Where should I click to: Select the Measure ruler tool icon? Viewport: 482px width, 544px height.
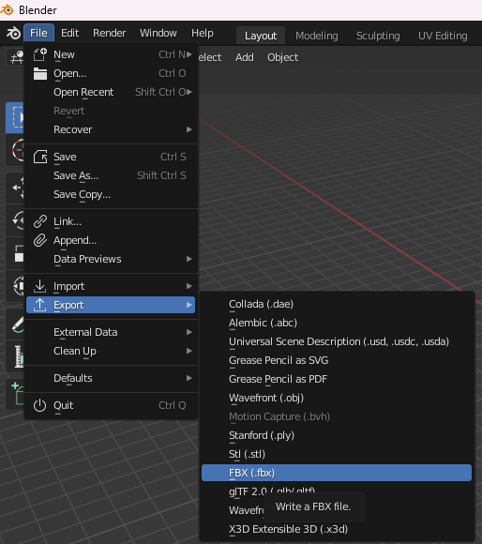16,356
